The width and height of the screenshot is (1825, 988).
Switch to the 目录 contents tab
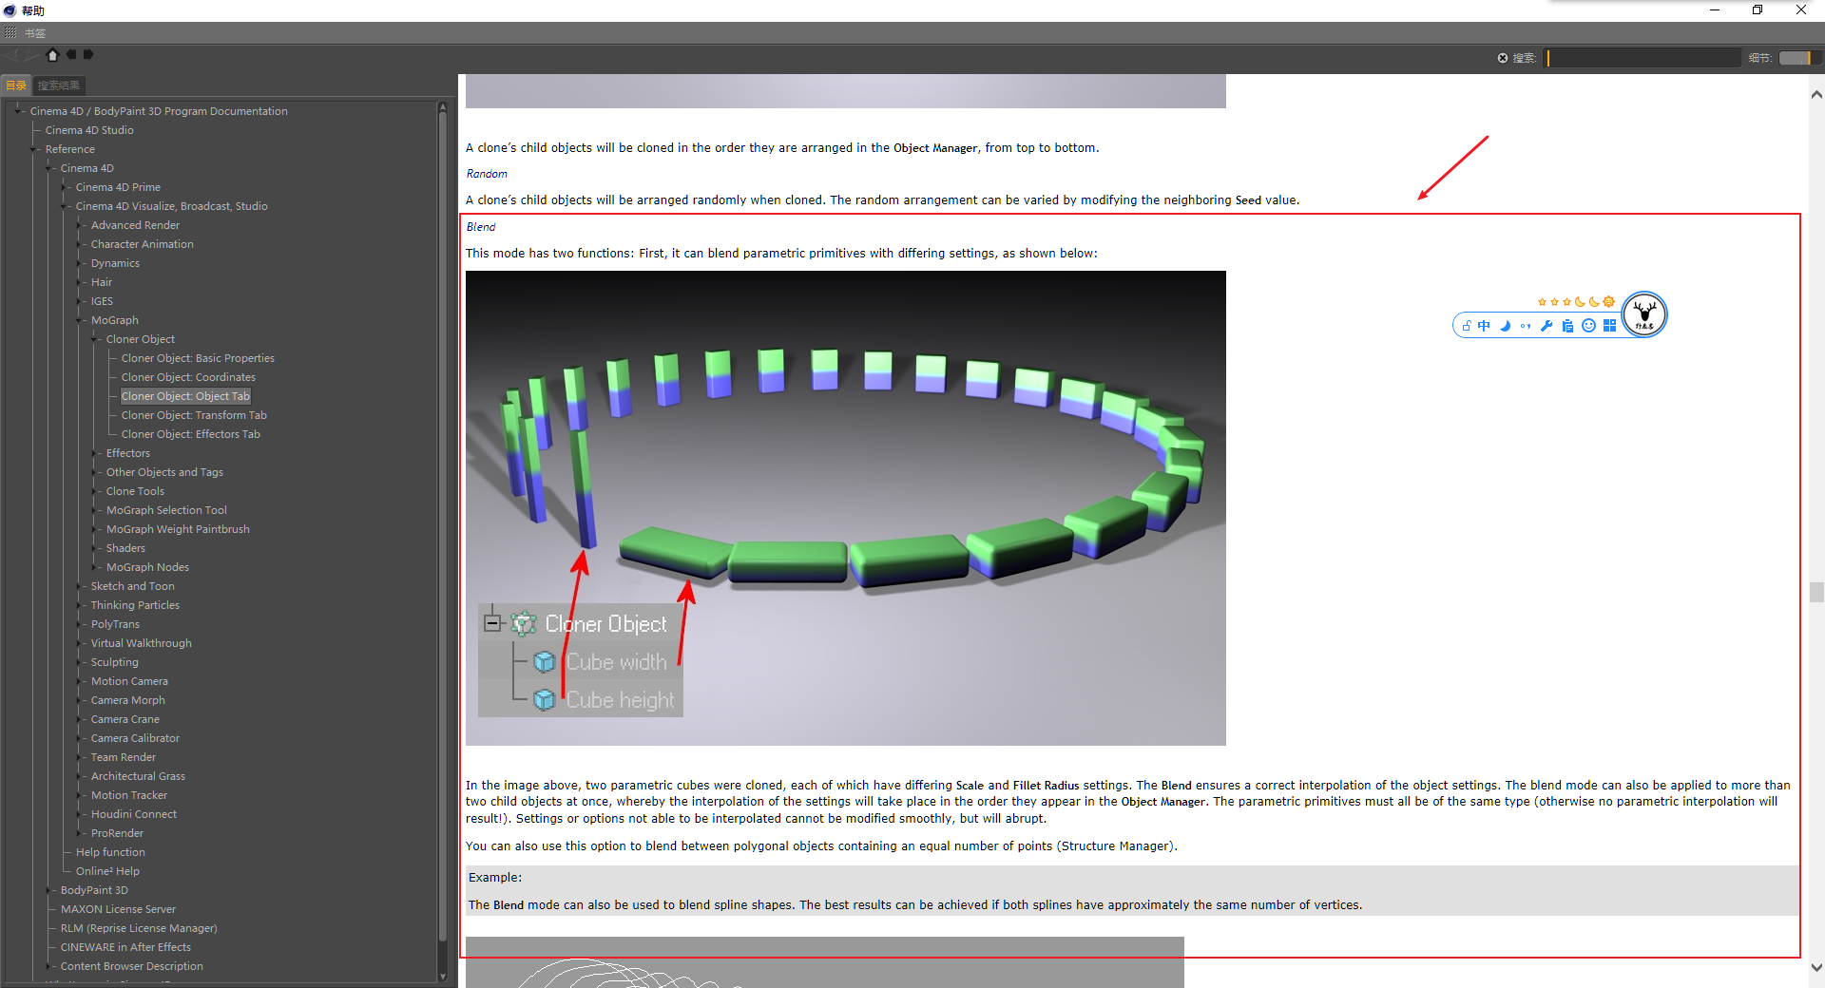click(16, 85)
